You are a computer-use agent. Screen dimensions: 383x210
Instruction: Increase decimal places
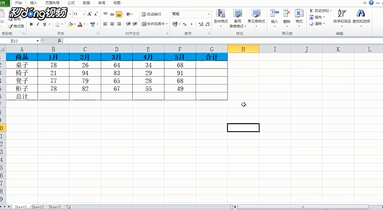201,24
